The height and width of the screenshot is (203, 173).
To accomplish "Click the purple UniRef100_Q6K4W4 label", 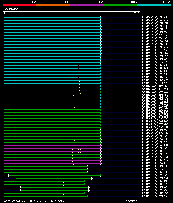I will [x=155, y=145].
